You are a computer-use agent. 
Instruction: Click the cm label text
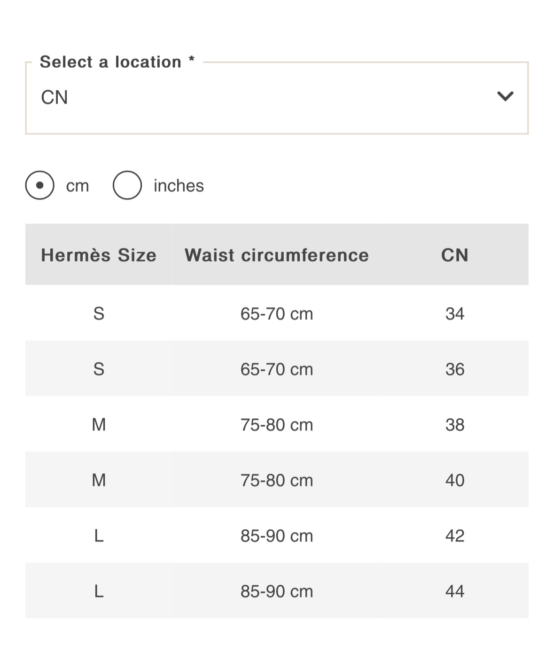(78, 186)
